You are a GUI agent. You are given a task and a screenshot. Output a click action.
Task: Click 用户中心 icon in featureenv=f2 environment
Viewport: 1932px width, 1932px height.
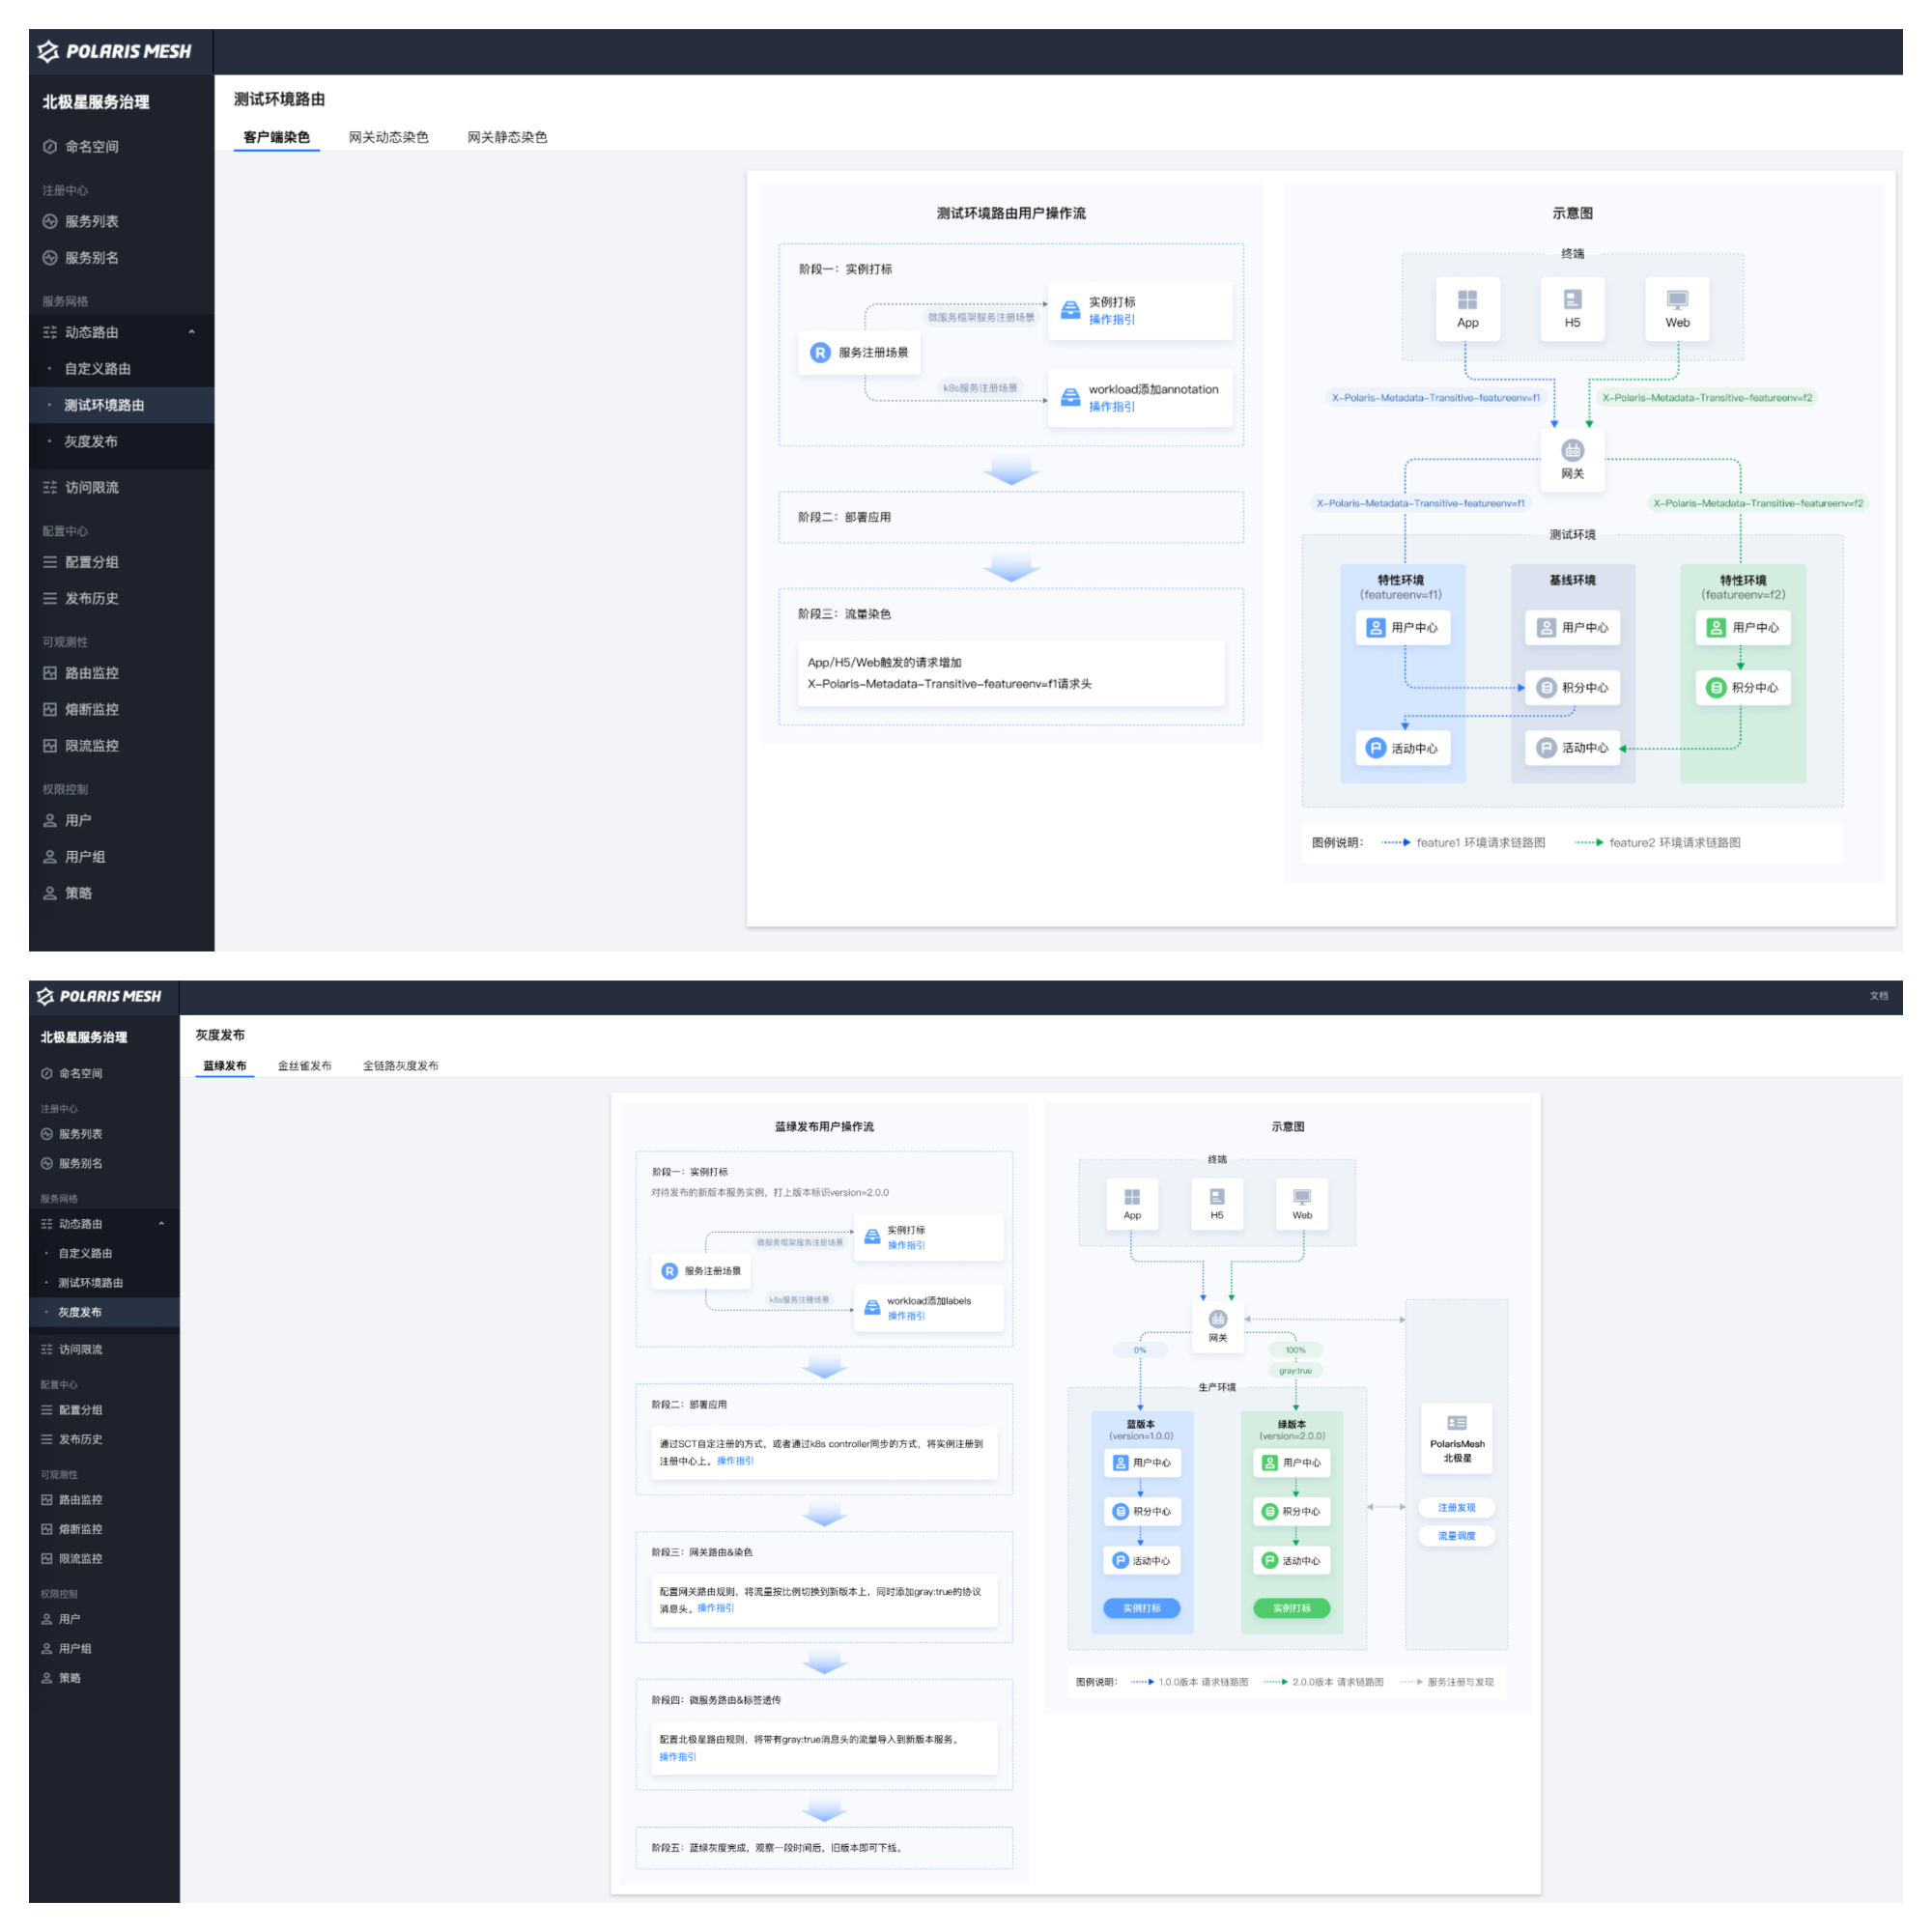click(x=1716, y=628)
